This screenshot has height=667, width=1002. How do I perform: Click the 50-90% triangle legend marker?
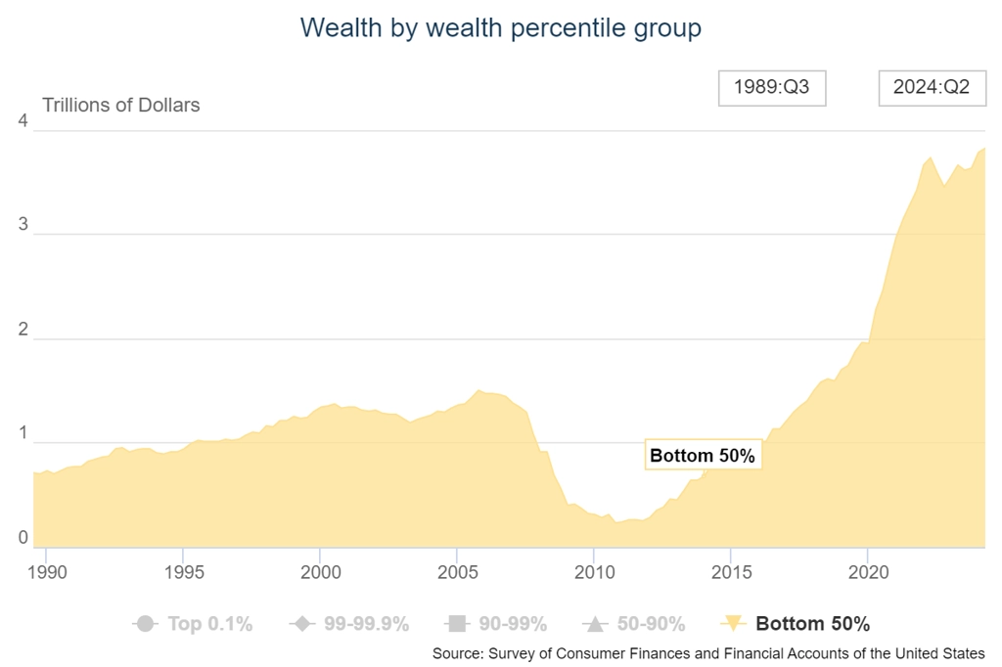coord(596,624)
